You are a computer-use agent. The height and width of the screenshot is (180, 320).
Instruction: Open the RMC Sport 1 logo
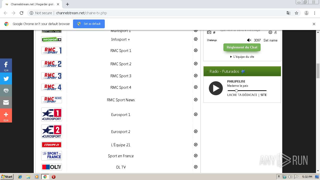coord(51,50)
